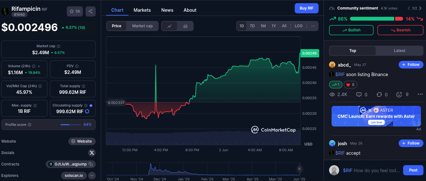Select the Price chart toggle
Image resolution: width=426 pixels, height=181 pixels.
(x=116, y=26)
